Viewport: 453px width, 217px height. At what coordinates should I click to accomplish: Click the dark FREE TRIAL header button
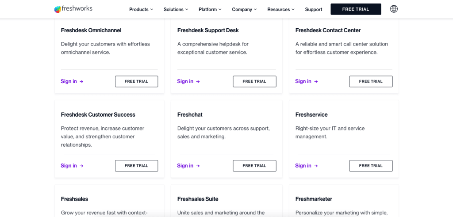(x=356, y=9)
